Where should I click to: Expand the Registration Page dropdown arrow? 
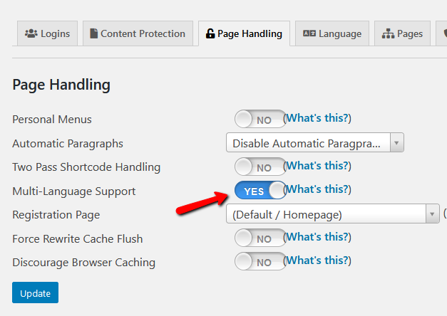(x=433, y=214)
